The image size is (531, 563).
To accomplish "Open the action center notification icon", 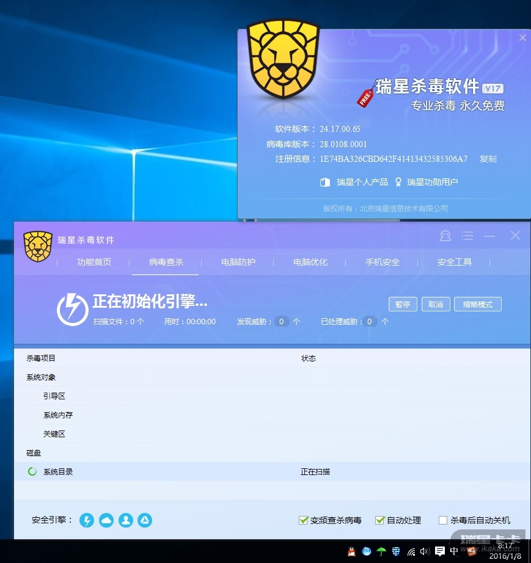I will [440, 551].
